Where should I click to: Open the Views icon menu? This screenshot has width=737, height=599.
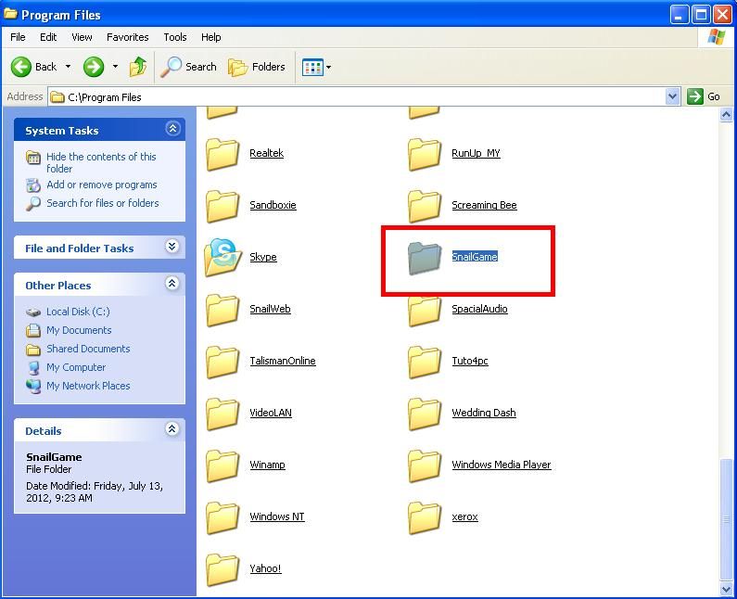pyautogui.click(x=312, y=68)
